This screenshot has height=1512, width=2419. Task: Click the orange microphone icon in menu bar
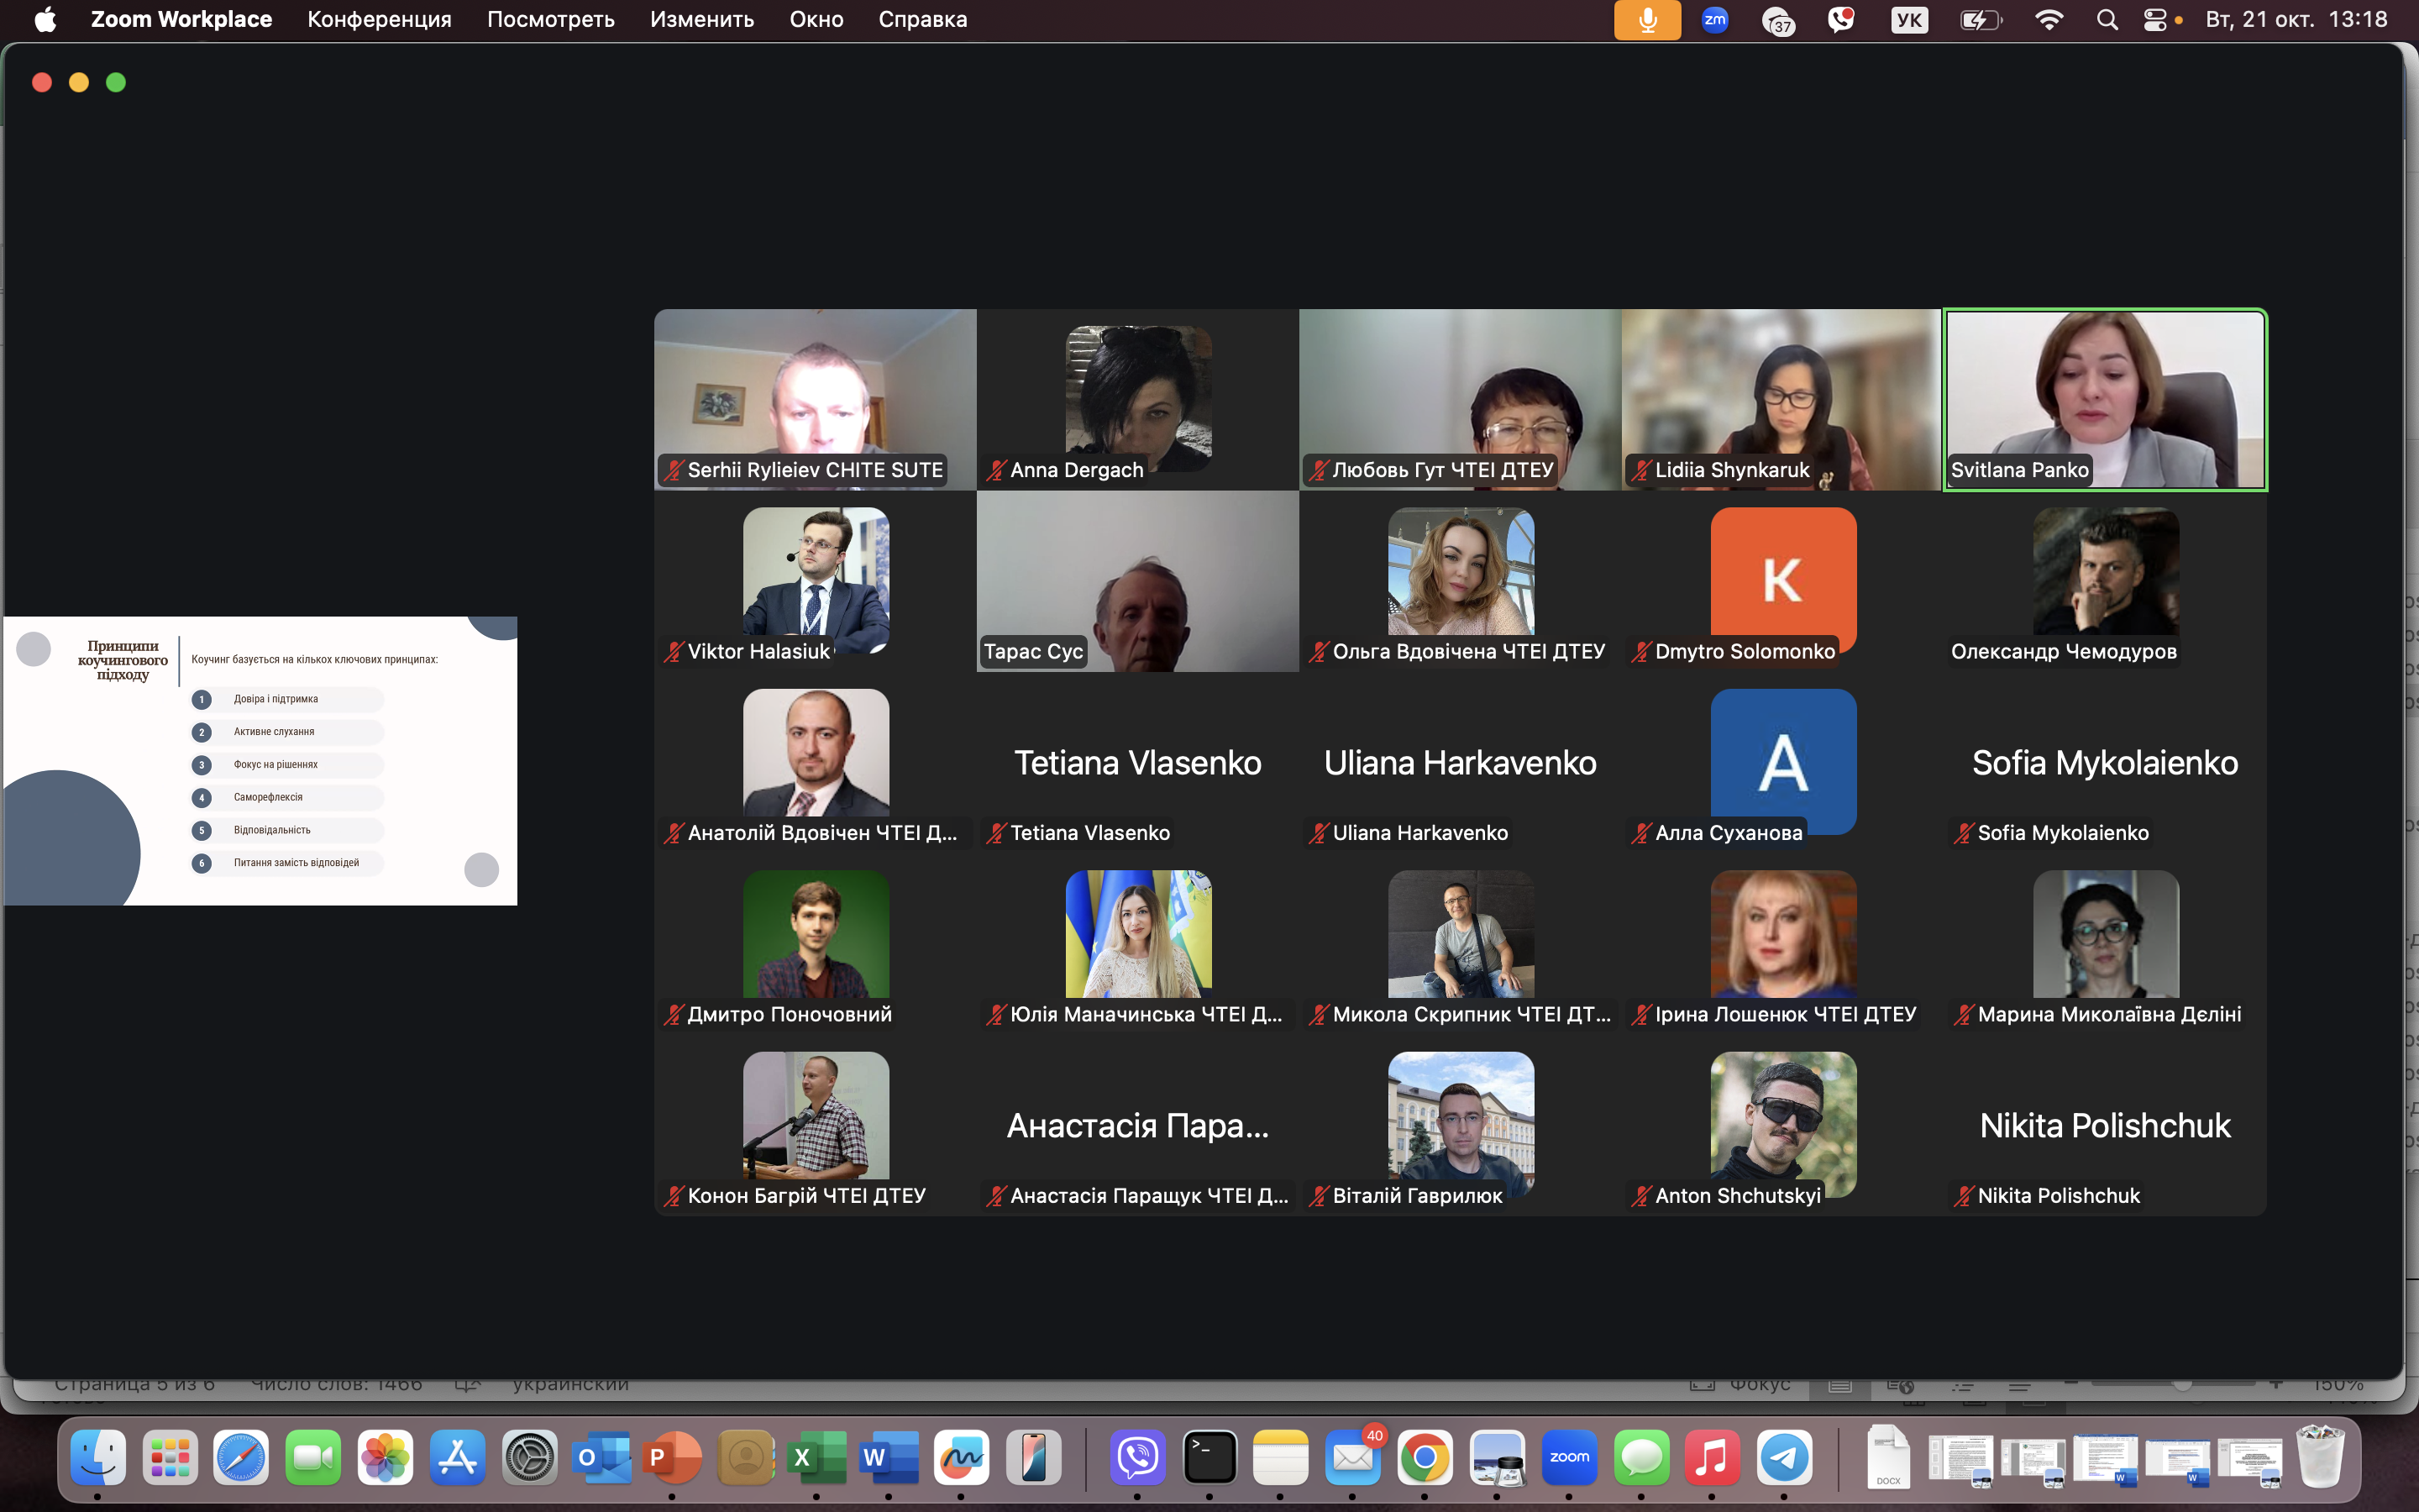tap(1646, 20)
